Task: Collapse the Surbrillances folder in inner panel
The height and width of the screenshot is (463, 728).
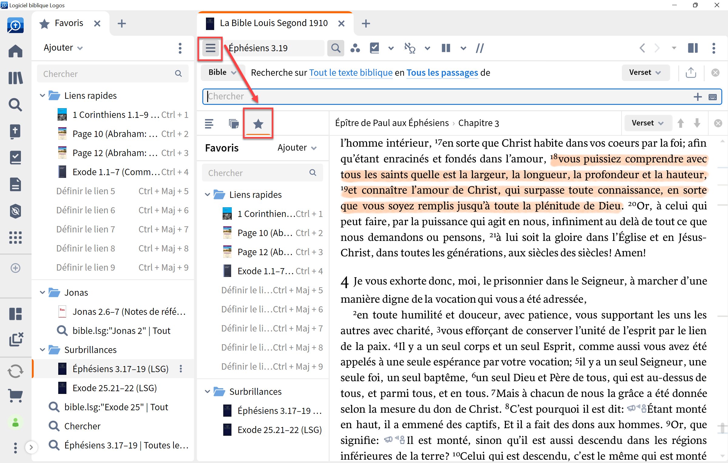Action: pos(207,392)
